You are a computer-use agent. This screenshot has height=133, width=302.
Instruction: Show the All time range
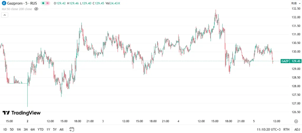tap(61, 129)
